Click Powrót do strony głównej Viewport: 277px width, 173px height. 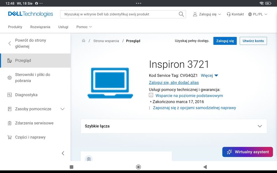point(35,43)
